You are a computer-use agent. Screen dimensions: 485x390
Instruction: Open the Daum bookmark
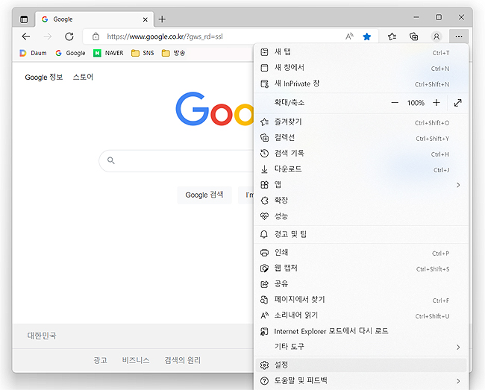click(33, 53)
